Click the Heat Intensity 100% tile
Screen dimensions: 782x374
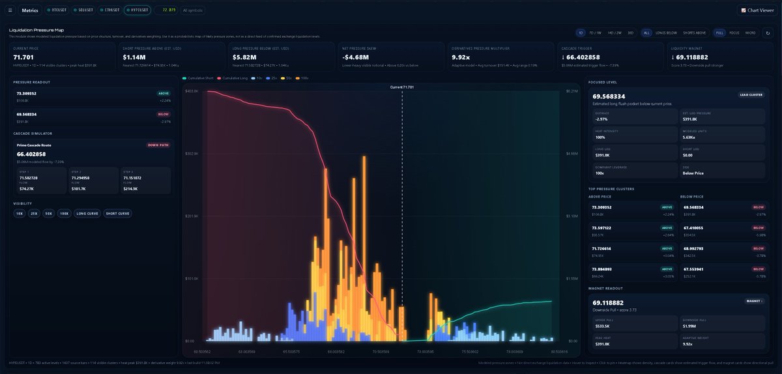[635, 134]
